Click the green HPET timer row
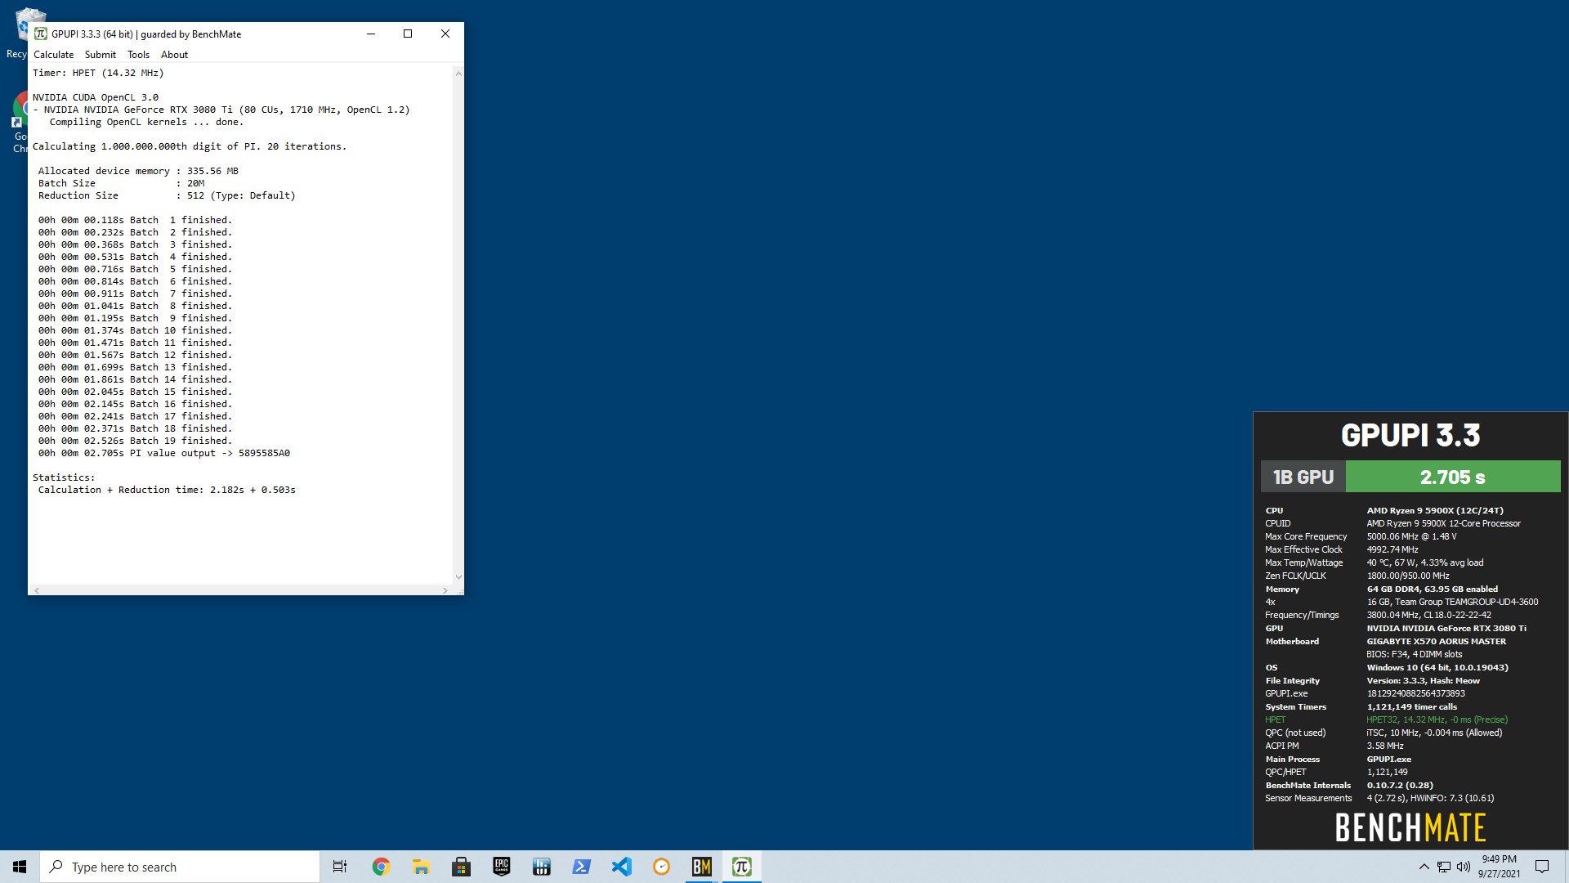The width and height of the screenshot is (1569, 883). [x=1387, y=719]
